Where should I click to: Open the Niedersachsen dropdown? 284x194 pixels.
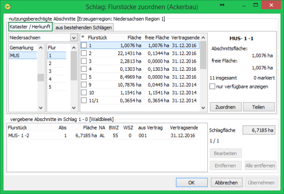pyautogui.click(x=73, y=38)
